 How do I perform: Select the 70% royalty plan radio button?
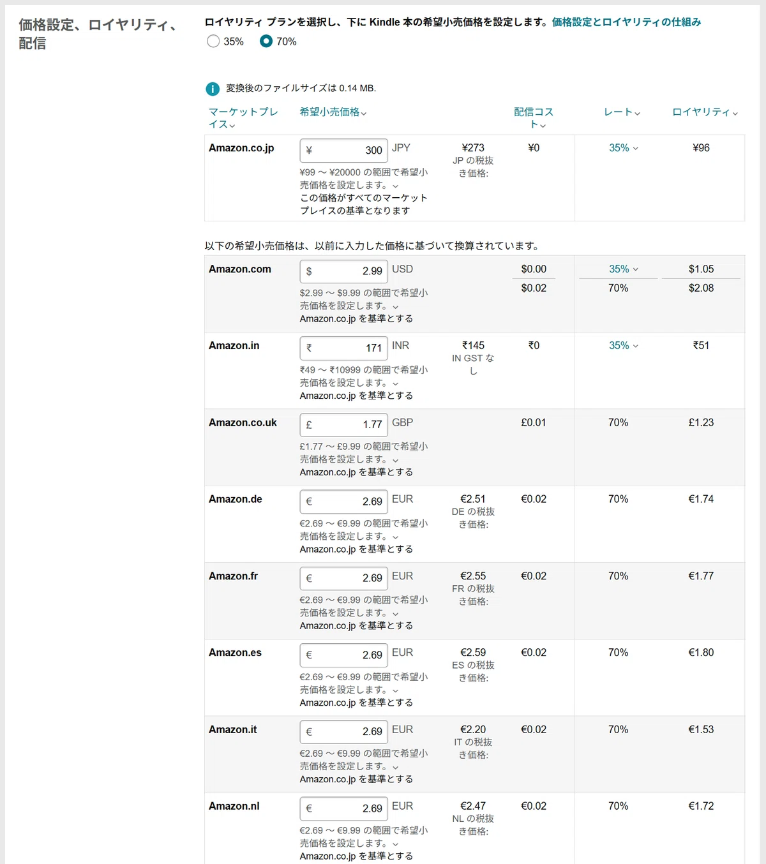coord(266,41)
